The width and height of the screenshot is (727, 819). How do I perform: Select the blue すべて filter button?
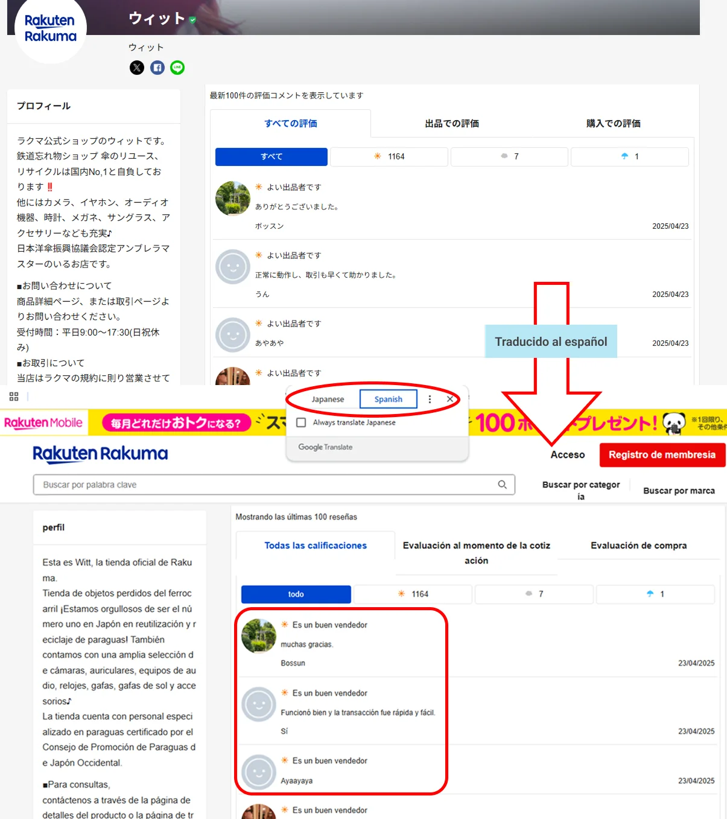pyautogui.click(x=271, y=156)
